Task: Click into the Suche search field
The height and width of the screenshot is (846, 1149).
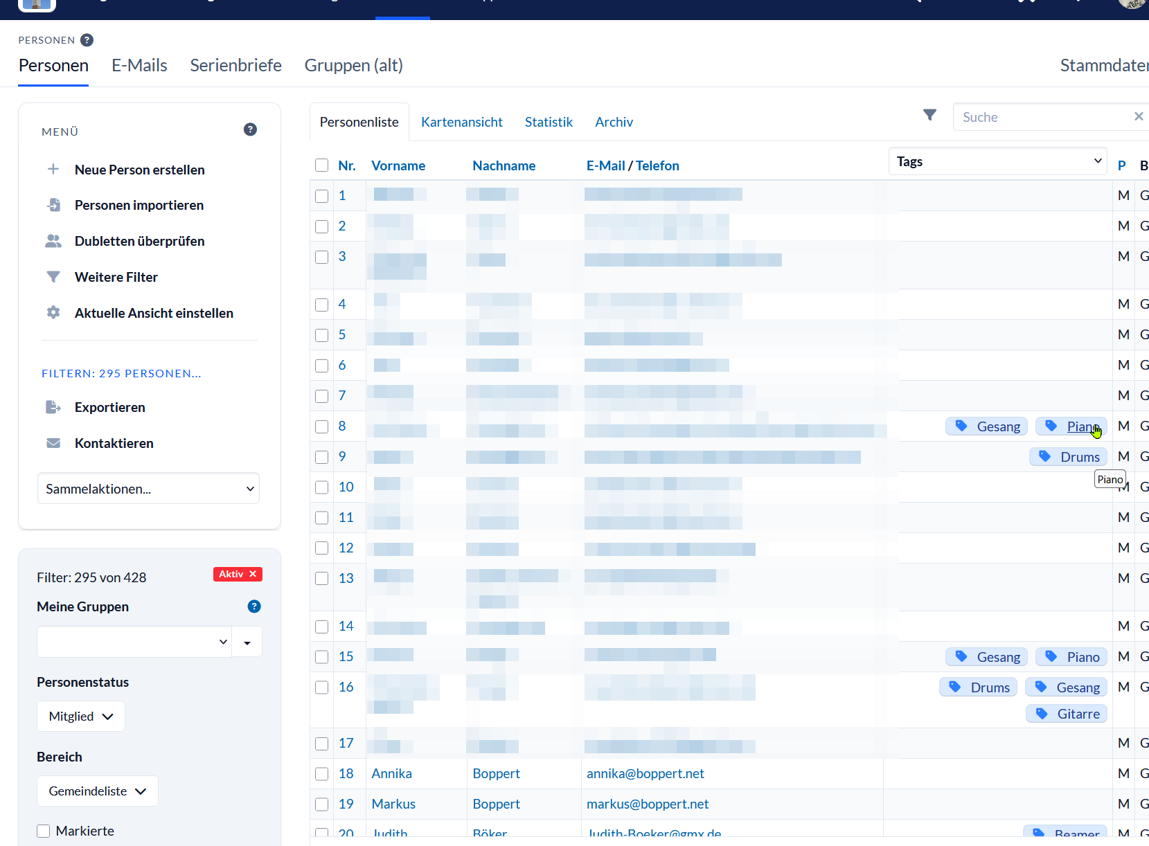Action: [1042, 117]
